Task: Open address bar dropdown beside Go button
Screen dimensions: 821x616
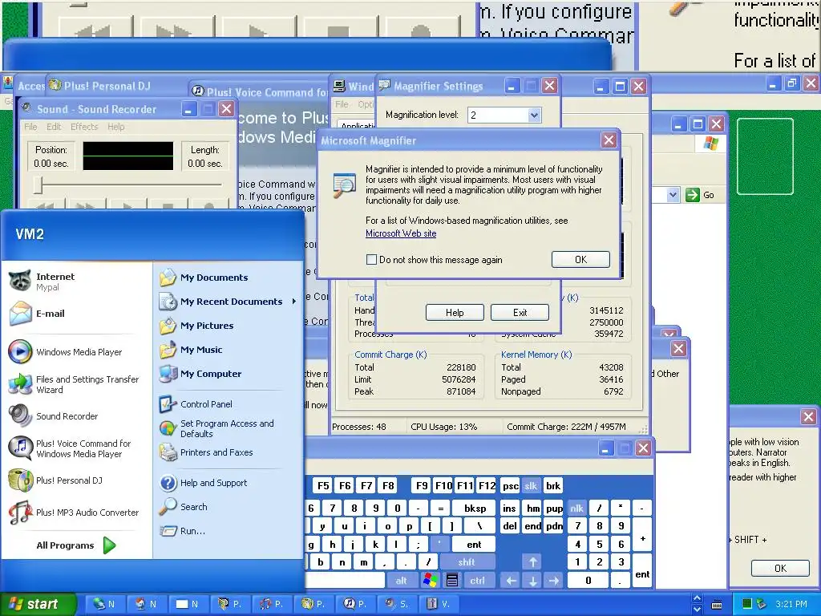Action: 673,195
